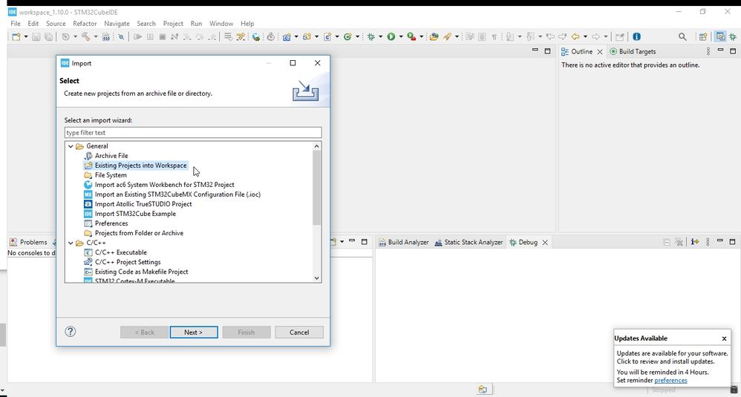Maximize the Outline panel

733,51
